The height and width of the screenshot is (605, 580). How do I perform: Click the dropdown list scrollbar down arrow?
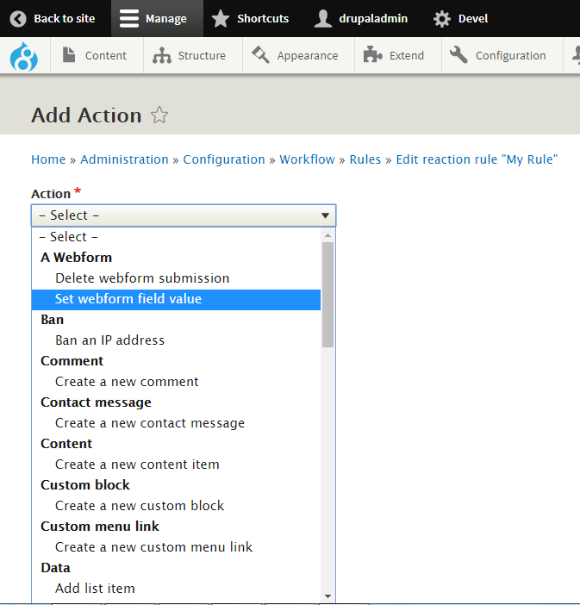[327, 596]
